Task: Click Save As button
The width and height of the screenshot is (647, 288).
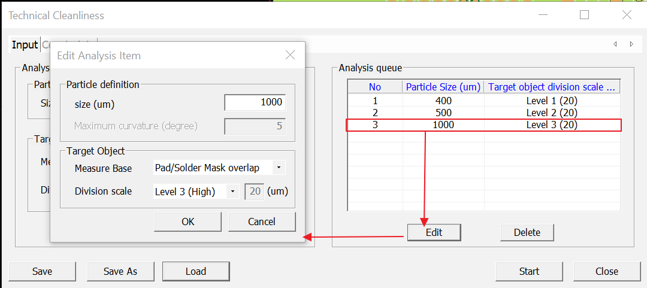Action: (x=120, y=271)
